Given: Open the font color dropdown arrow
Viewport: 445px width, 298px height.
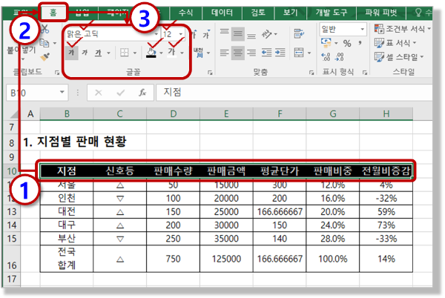Looking at the screenshot, I should click(x=182, y=53).
